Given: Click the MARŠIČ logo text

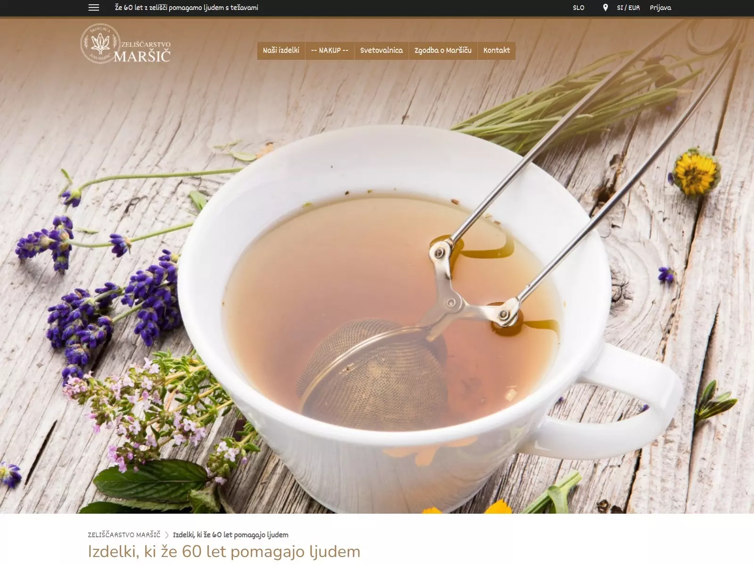Looking at the screenshot, I should click(142, 56).
